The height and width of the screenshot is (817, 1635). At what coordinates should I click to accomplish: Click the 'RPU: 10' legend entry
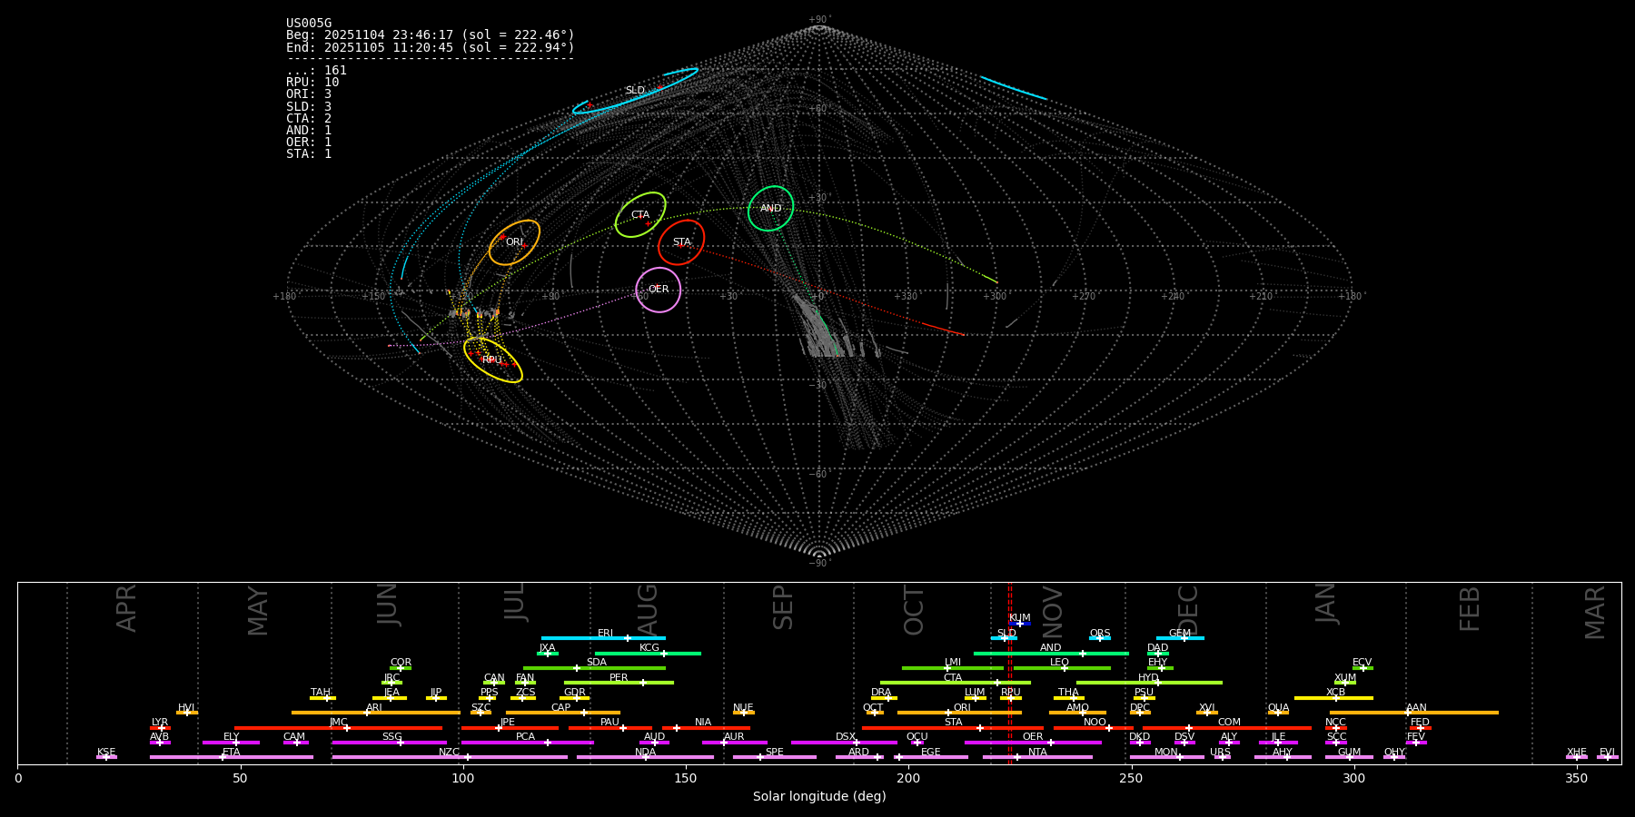click(312, 83)
